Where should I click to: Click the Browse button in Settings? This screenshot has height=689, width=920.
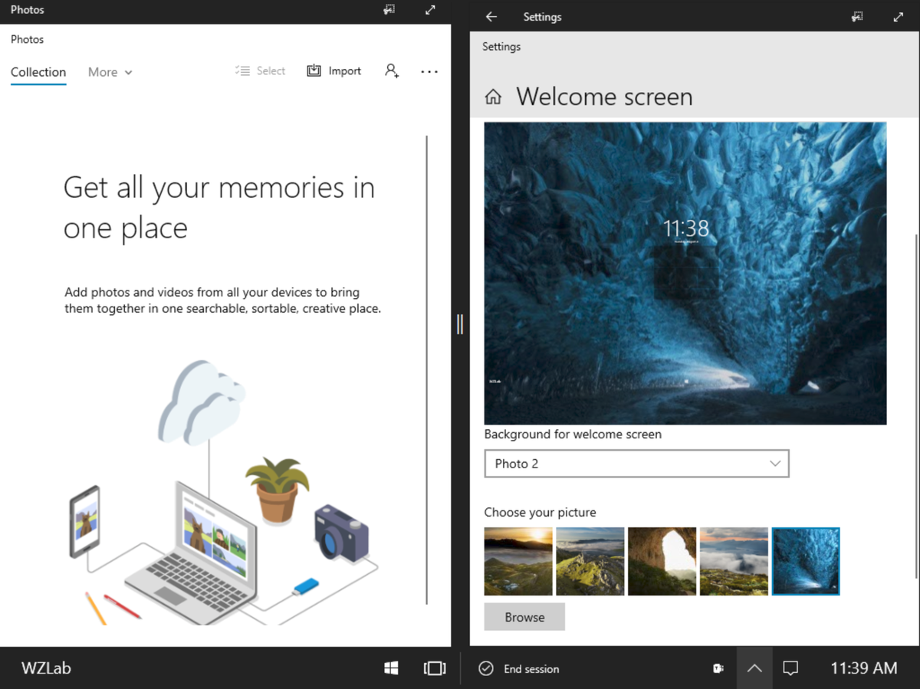[x=524, y=617]
